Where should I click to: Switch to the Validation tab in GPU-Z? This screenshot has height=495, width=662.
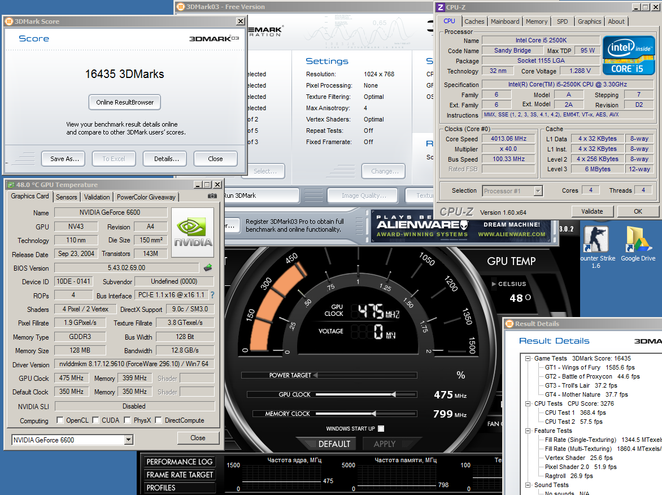(97, 197)
